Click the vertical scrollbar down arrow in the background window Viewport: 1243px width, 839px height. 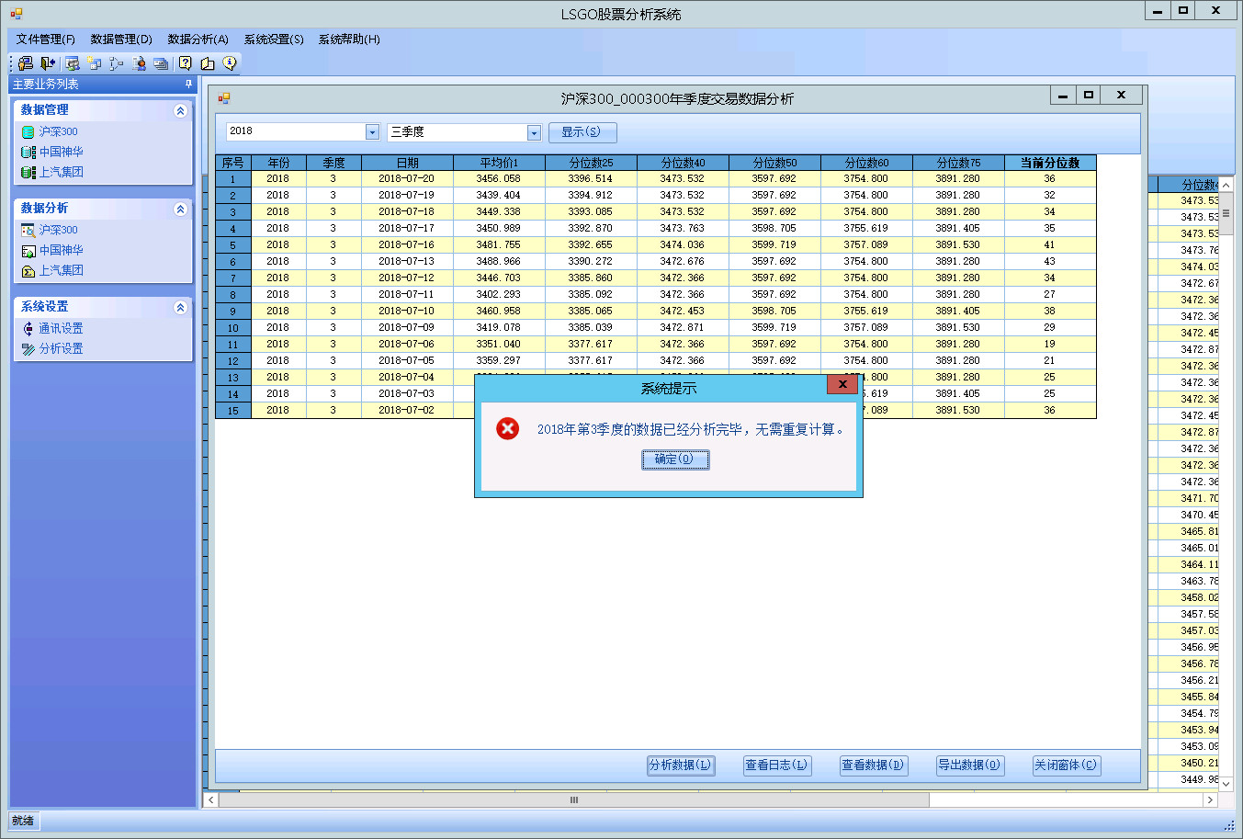click(x=1226, y=784)
